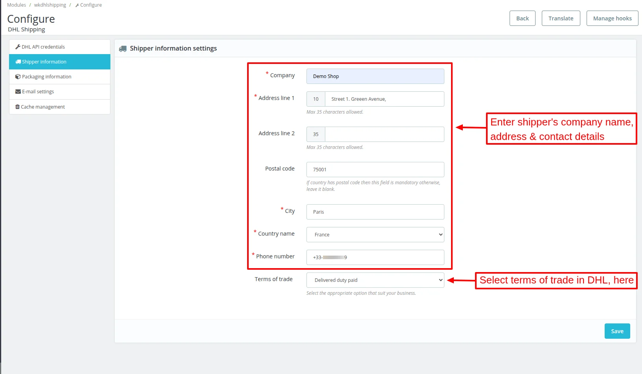Click the wrench icon in the Configure breadcrumb
This screenshot has height=374, width=642.
click(x=77, y=5)
